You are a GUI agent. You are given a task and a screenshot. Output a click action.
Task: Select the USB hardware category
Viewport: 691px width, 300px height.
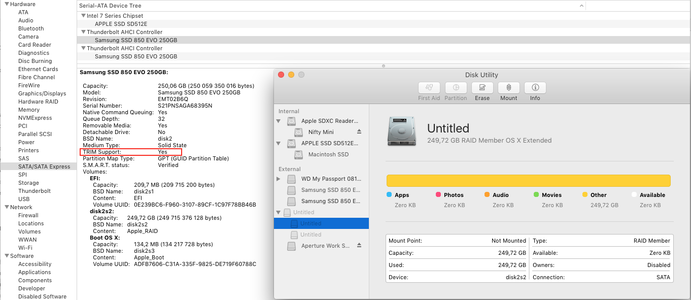(24, 199)
